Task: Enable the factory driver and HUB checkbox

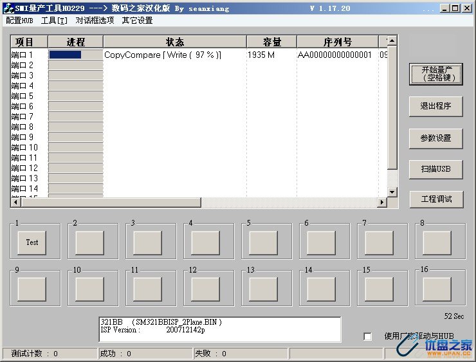Action: click(x=368, y=336)
